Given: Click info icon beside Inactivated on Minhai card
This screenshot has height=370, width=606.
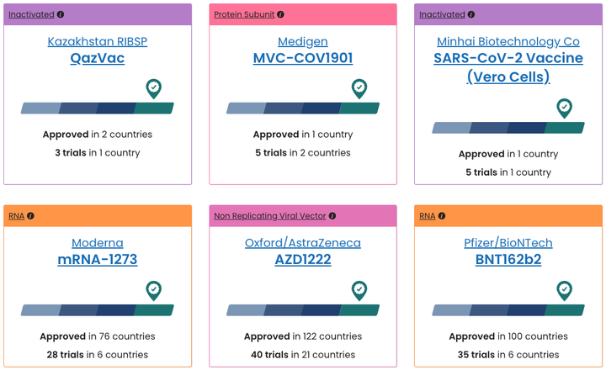Looking at the screenshot, I should coord(471,14).
